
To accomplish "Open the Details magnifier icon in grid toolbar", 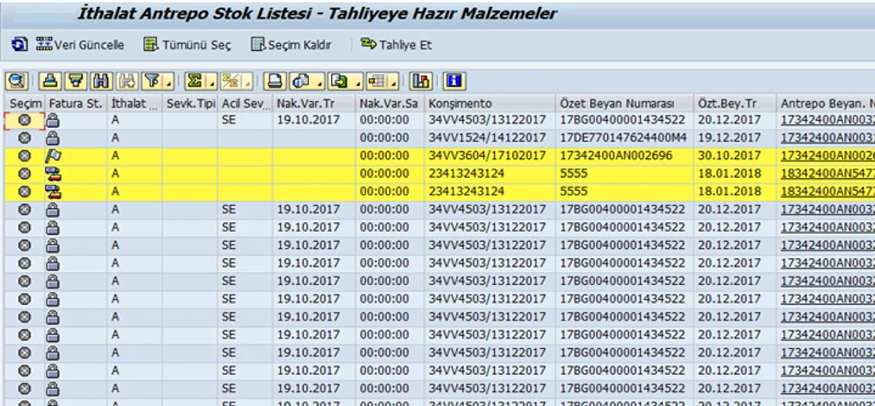I will [x=16, y=81].
